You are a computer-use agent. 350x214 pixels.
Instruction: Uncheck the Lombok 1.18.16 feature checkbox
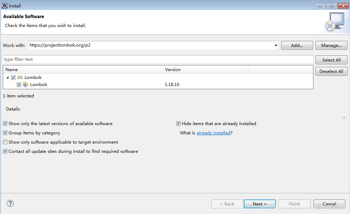[x=19, y=85]
